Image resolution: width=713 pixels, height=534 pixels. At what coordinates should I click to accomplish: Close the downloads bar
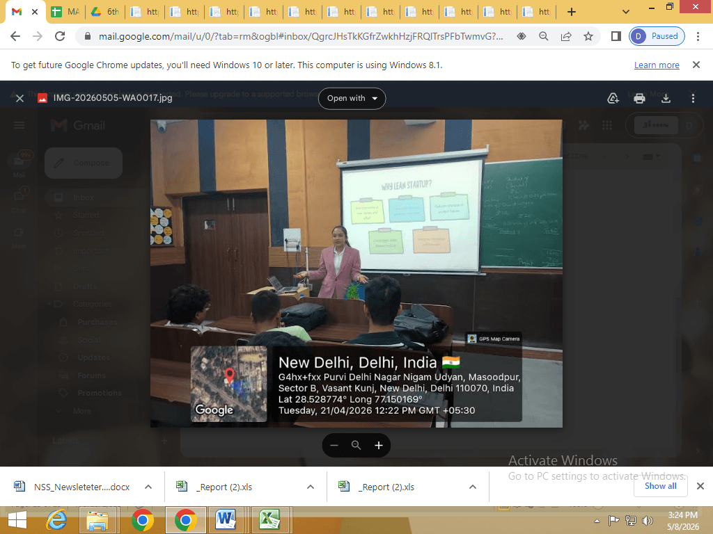(700, 486)
